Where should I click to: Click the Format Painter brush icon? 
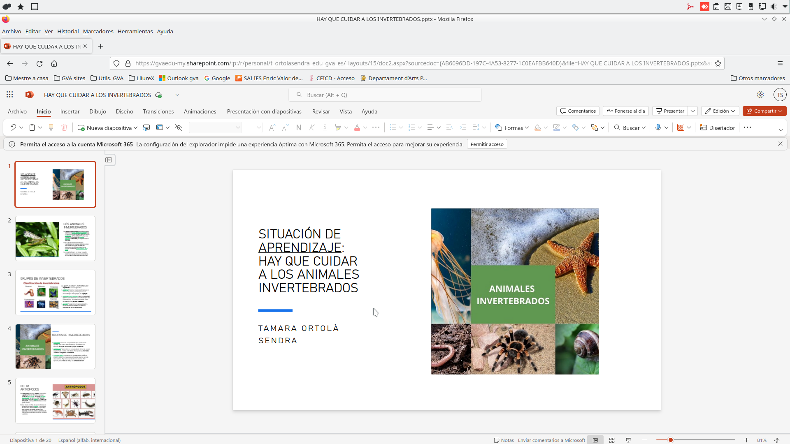[x=51, y=127]
